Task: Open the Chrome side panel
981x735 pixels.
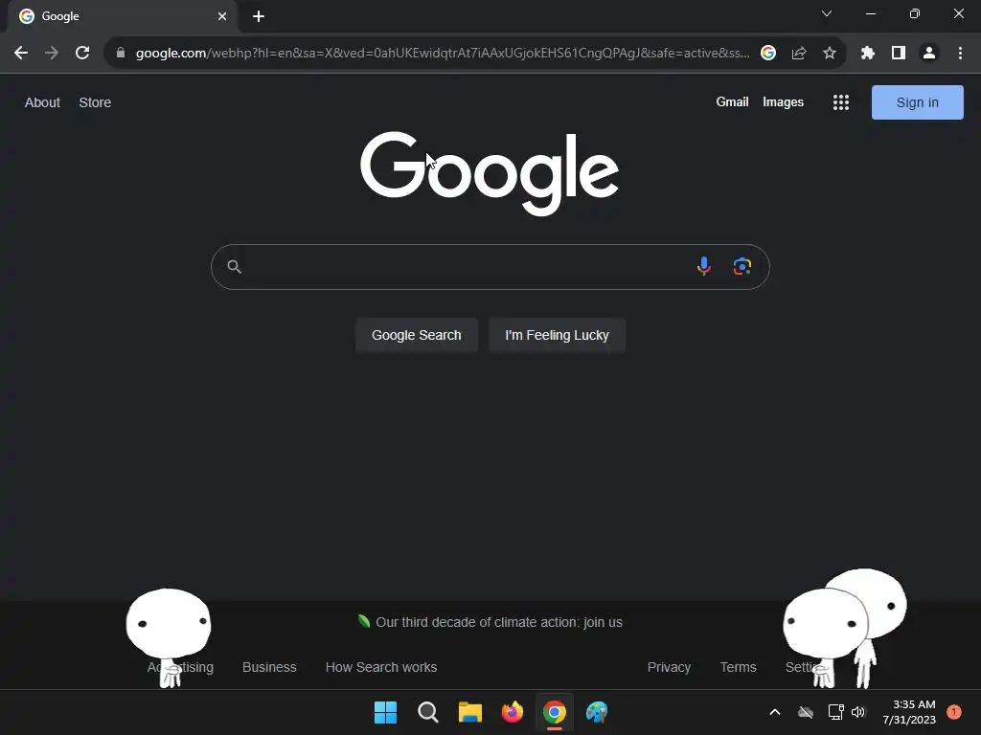Action: 899,54
